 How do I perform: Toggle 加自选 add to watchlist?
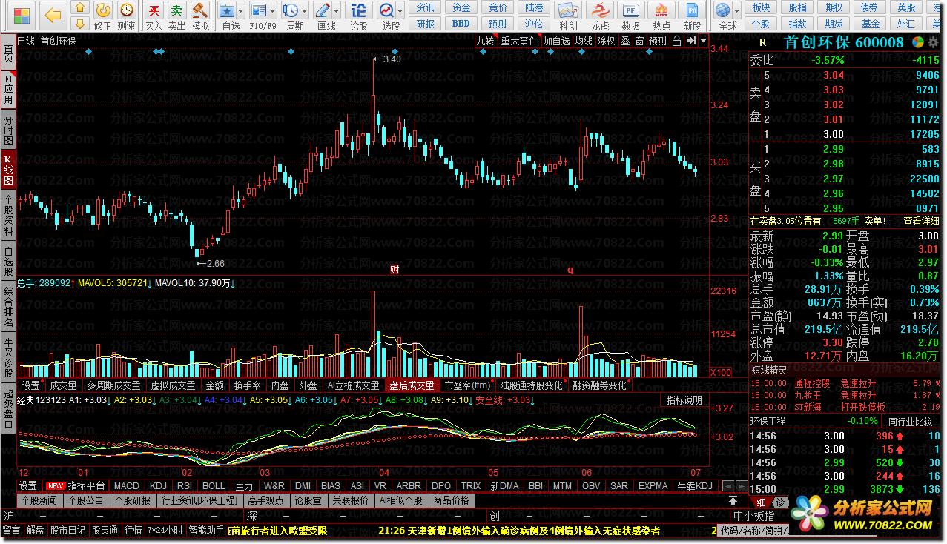pyautogui.click(x=556, y=41)
